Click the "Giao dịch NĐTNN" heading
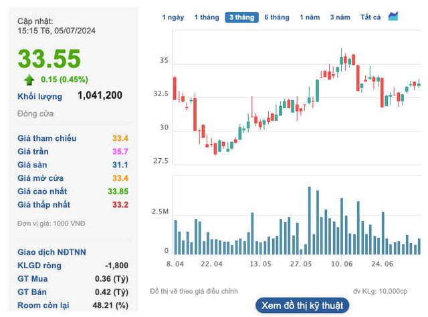This screenshot has height=317, width=428. click(x=51, y=252)
